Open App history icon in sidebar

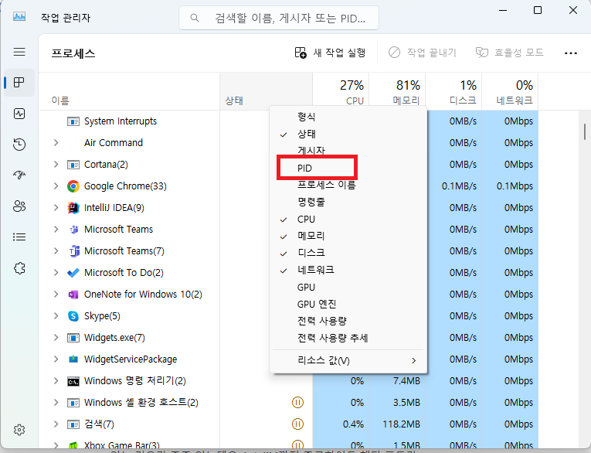pyautogui.click(x=19, y=145)
